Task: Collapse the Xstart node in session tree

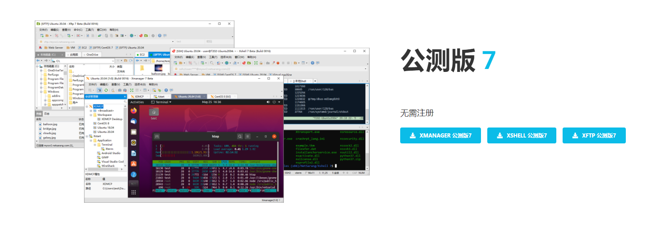Action: pyautogui.click(x=87, y=136)
